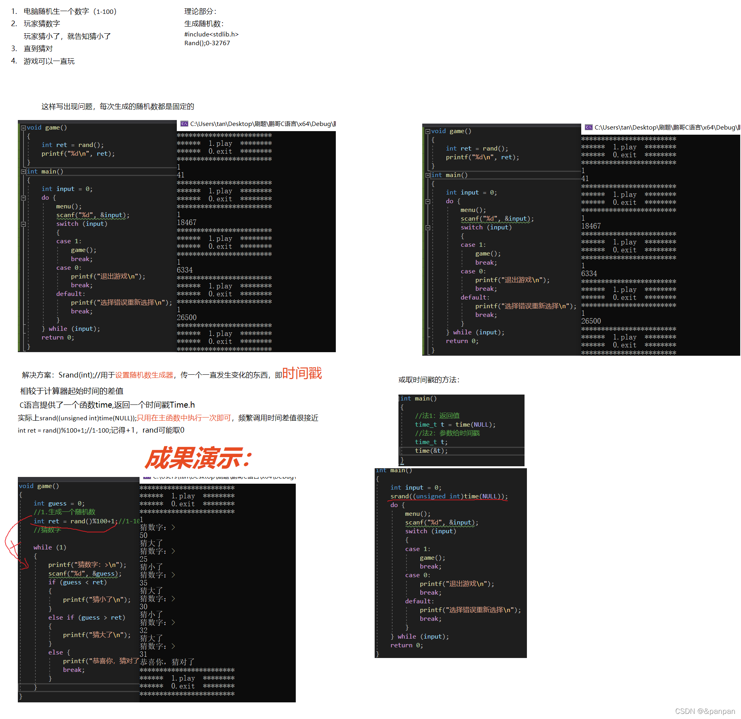This screenshot has width=741, height=719.
Task: Click 'int guess = 0;' in bottom code
Action: pyautogui.click(x=59, y=503)
